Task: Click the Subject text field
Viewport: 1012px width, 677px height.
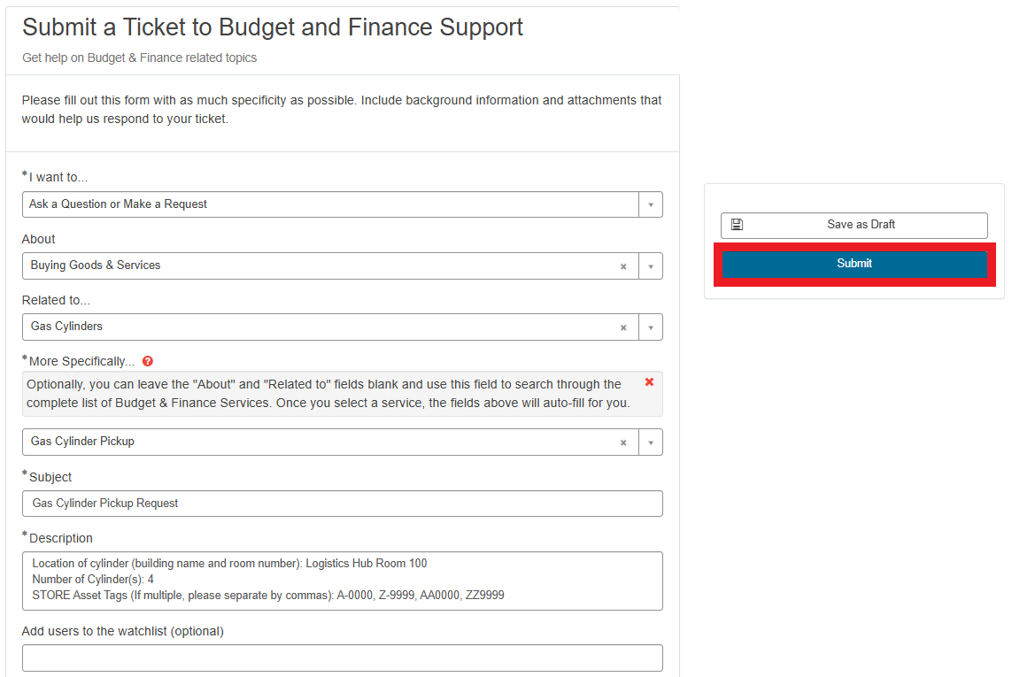Action: (342, 504)
